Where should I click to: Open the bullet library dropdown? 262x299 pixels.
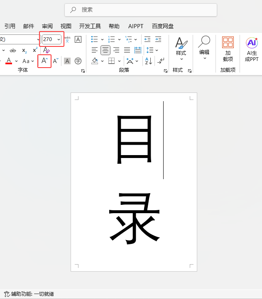tap(103, 39)
